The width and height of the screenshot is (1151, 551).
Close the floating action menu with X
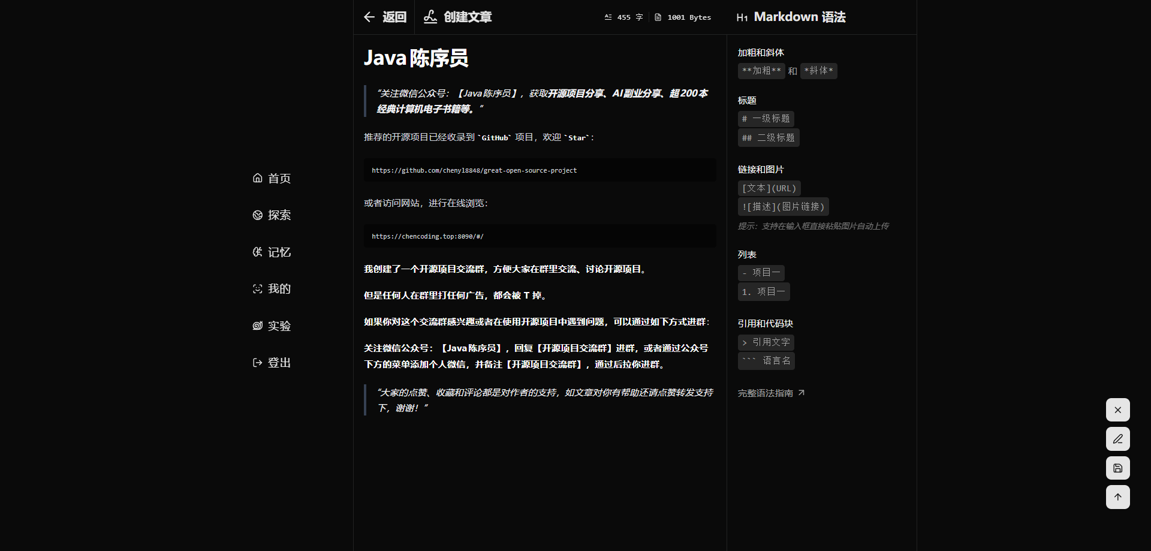click(x=1118, y=410)
